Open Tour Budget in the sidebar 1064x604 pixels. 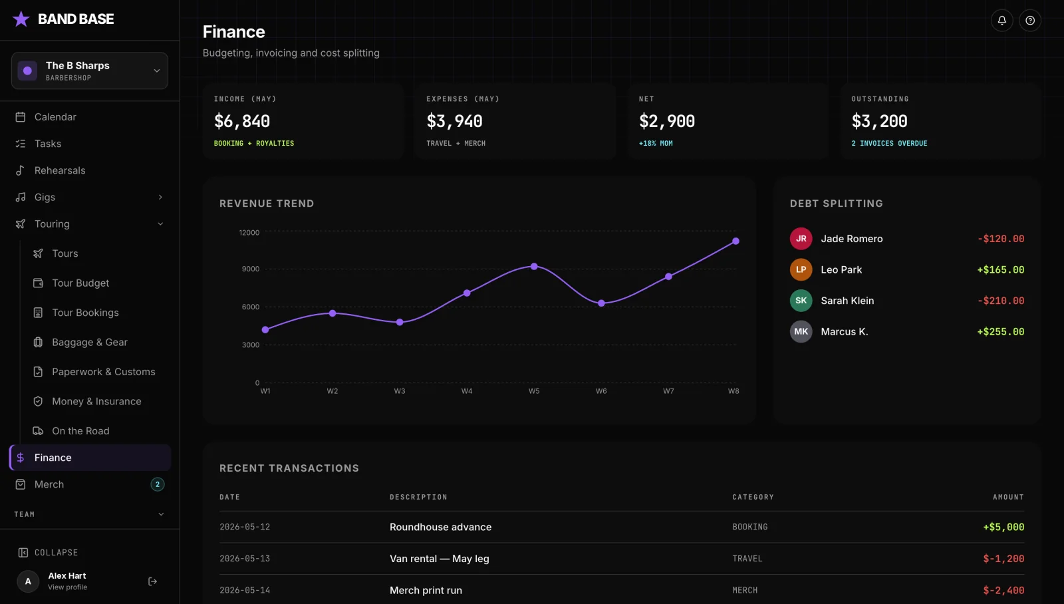(x=98, y=283)
